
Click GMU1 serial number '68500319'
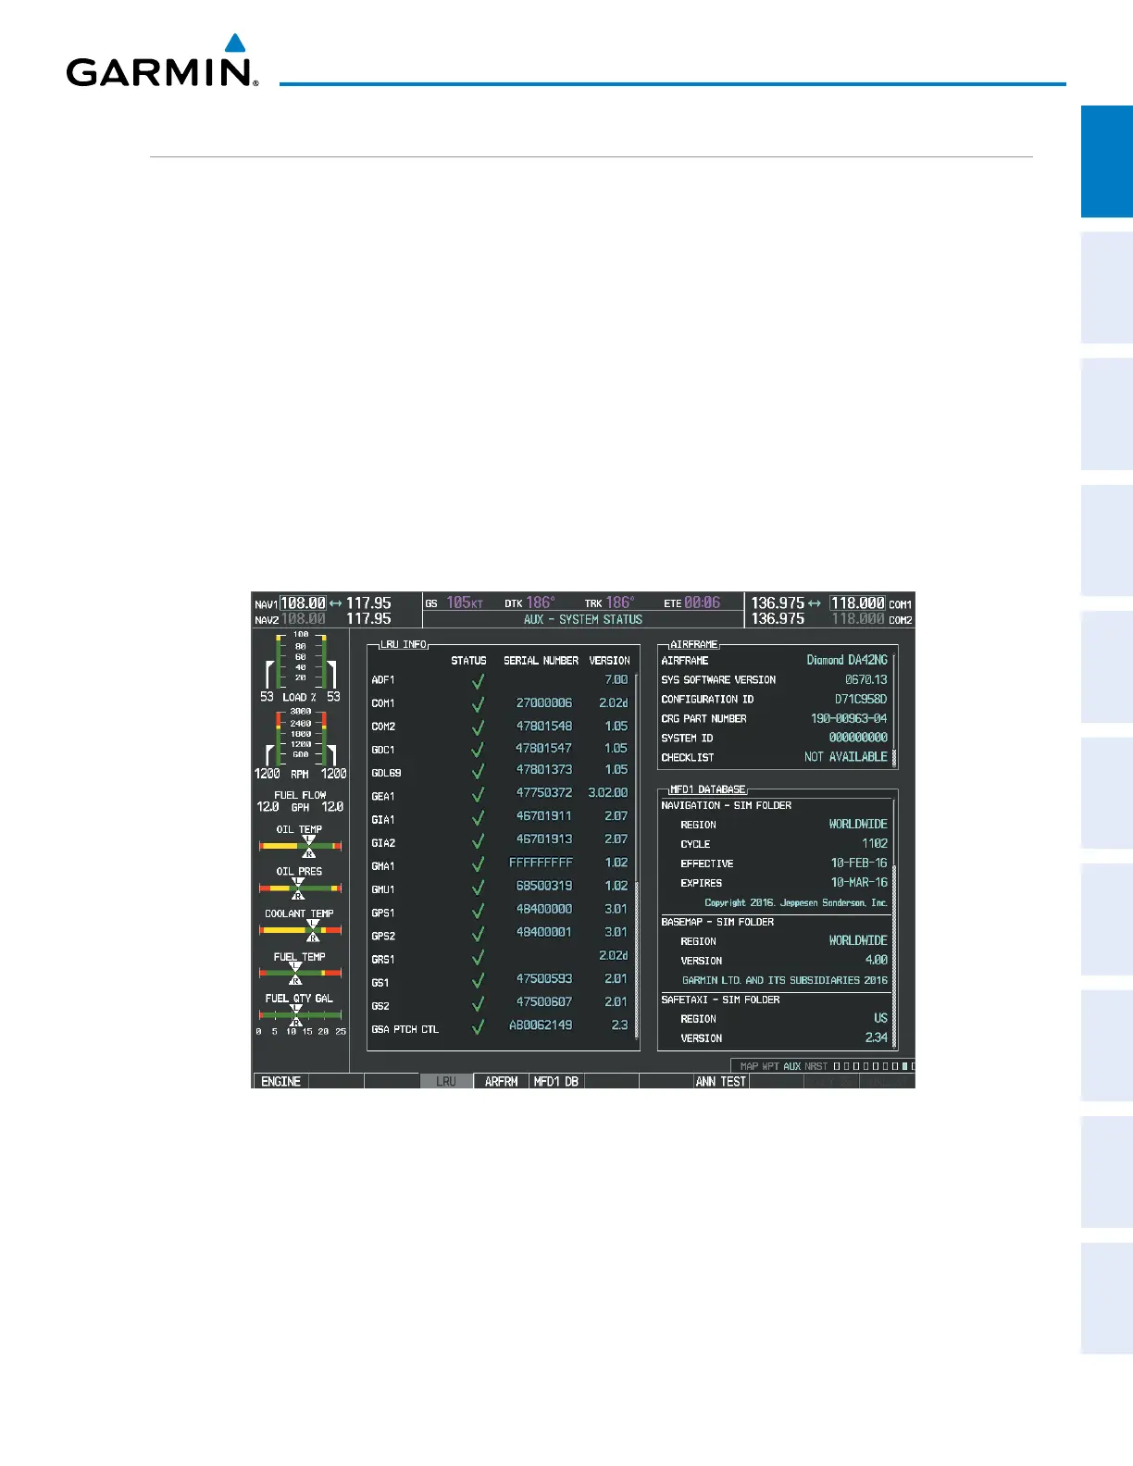(x=544, y=886)
